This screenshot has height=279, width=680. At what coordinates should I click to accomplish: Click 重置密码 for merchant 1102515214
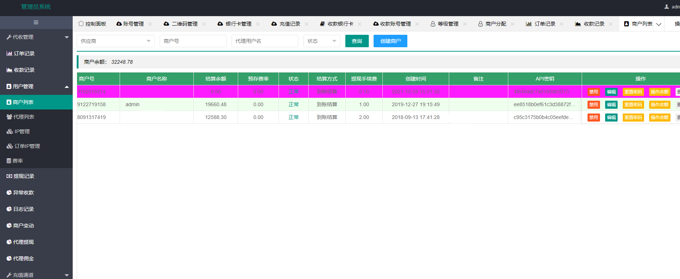coord(633,92)
